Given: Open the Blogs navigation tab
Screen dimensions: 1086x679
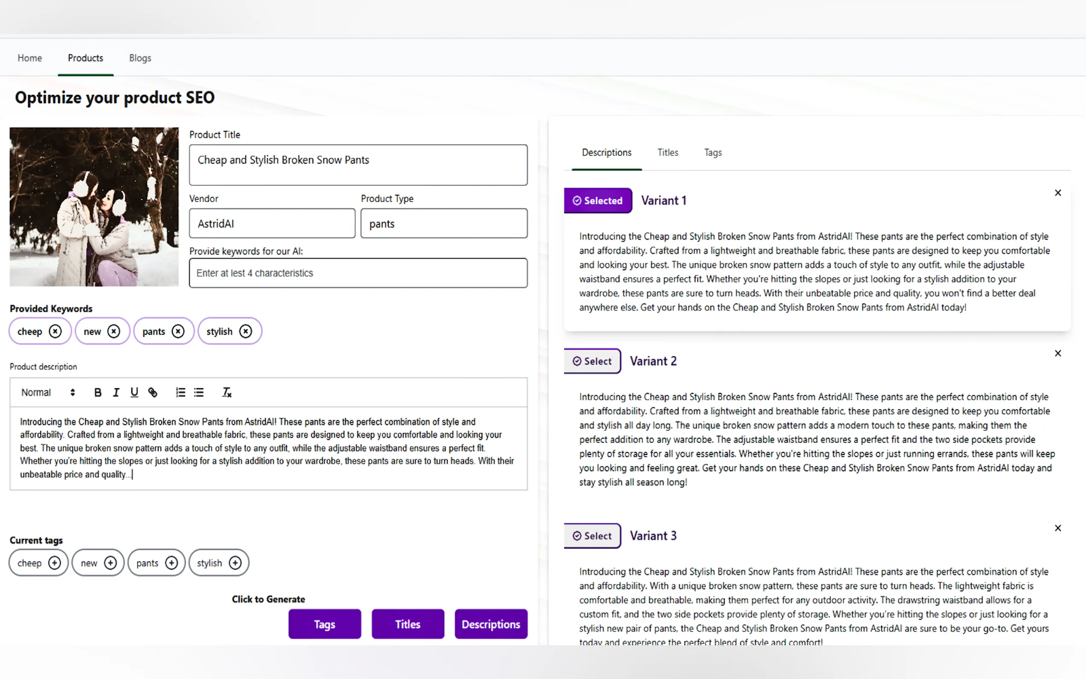Looking at the screenshot, I should [140, 58].
